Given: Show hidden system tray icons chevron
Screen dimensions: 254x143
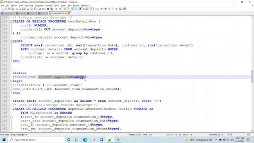Looking at the screenshot, I should (216, 139).
